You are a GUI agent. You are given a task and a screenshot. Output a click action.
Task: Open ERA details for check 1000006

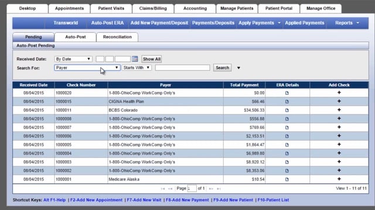pos(287,136)
